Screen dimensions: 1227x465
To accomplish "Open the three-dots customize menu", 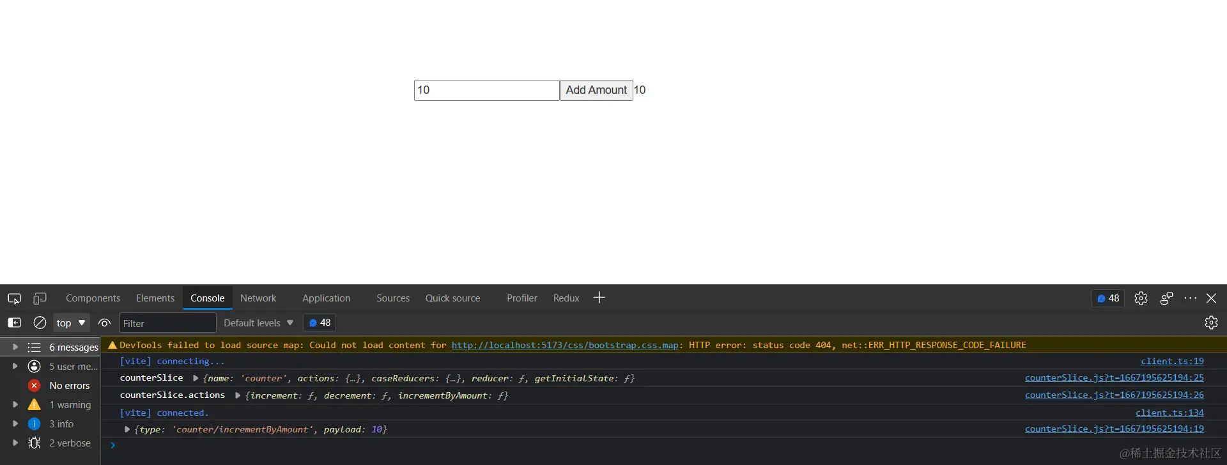I will point(1190,298).
